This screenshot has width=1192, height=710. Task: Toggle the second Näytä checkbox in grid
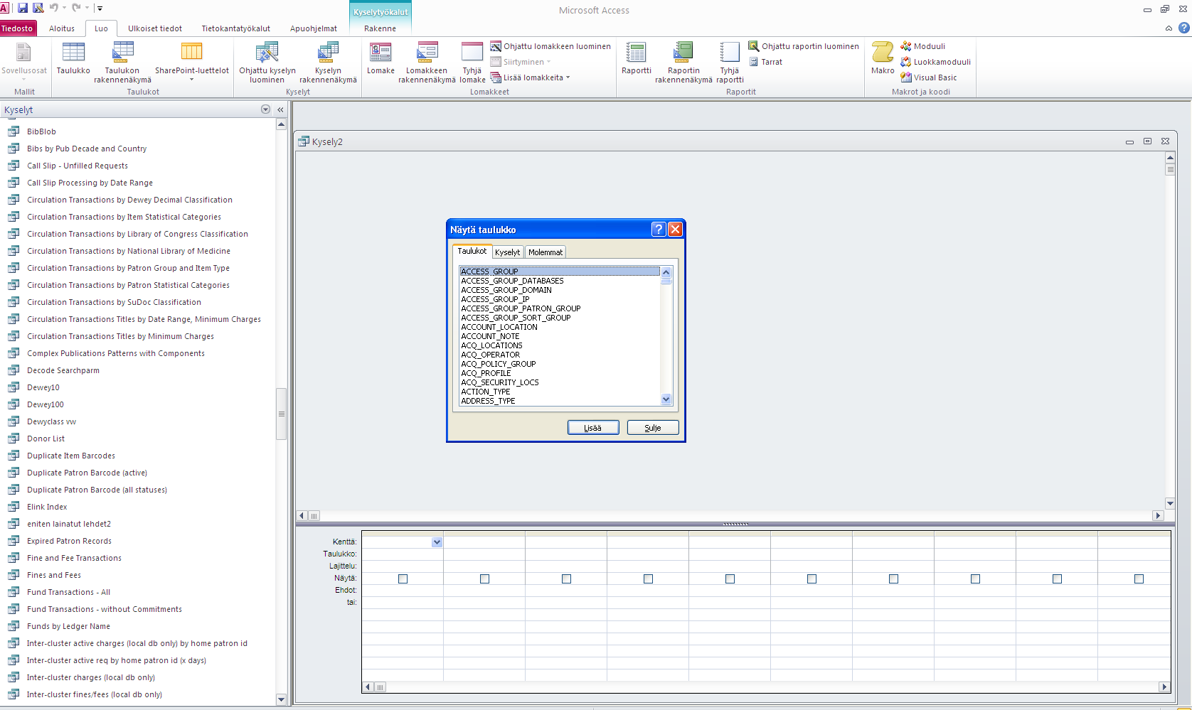(485, 579)
